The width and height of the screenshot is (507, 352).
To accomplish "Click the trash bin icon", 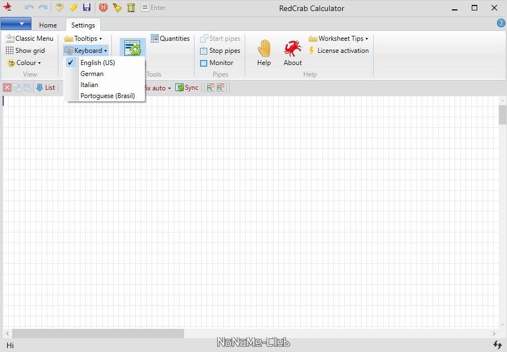I will [x=131, y=7].
